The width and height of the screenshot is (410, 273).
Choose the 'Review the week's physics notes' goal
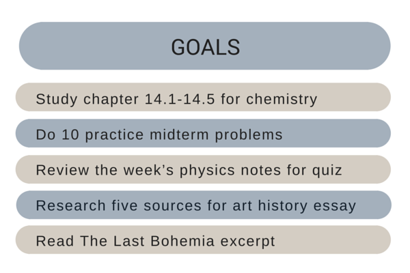tap(203, 169)
